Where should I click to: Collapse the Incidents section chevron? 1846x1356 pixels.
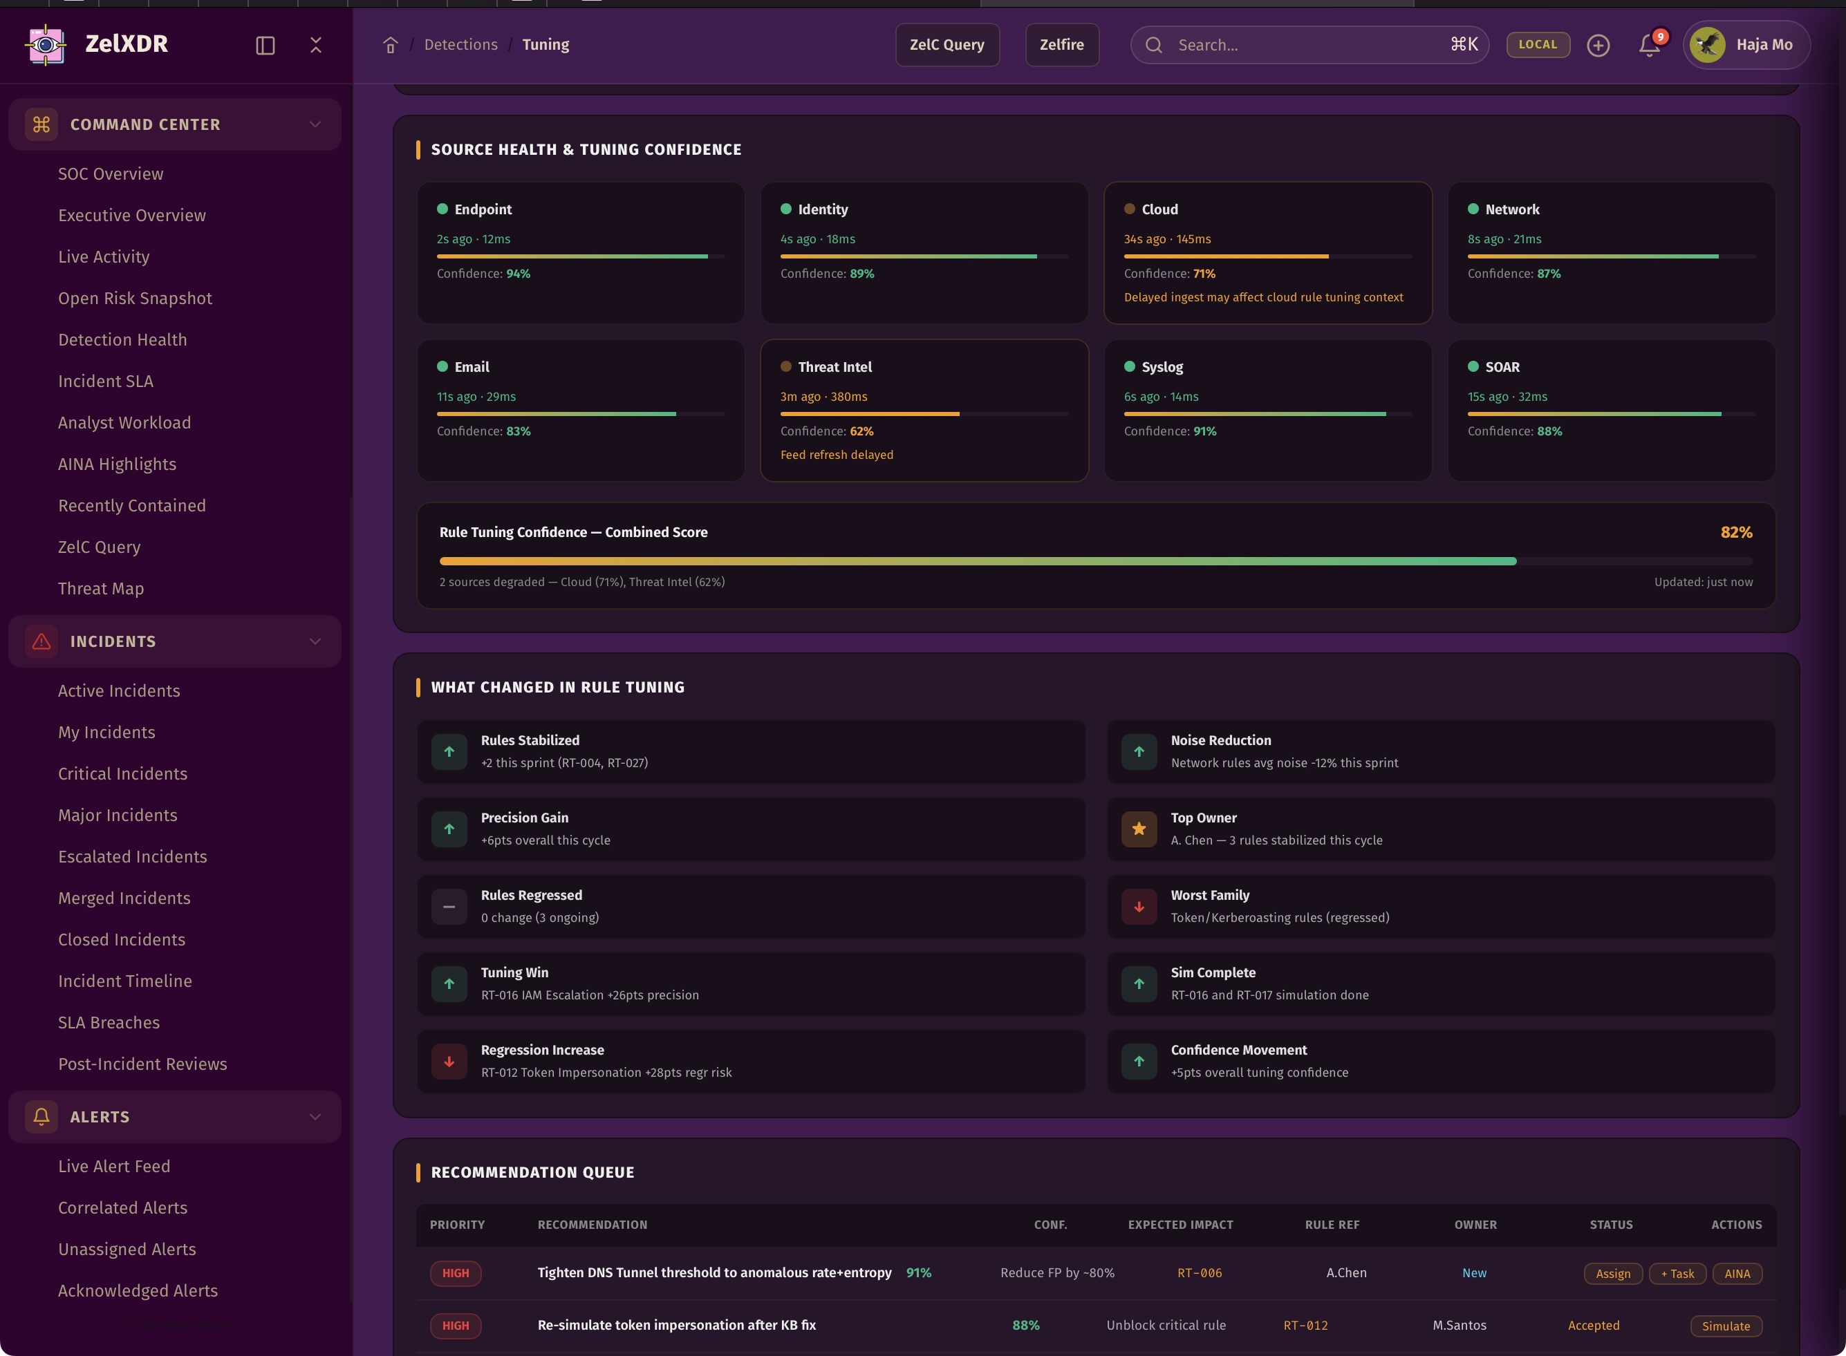tap(315, 641)
